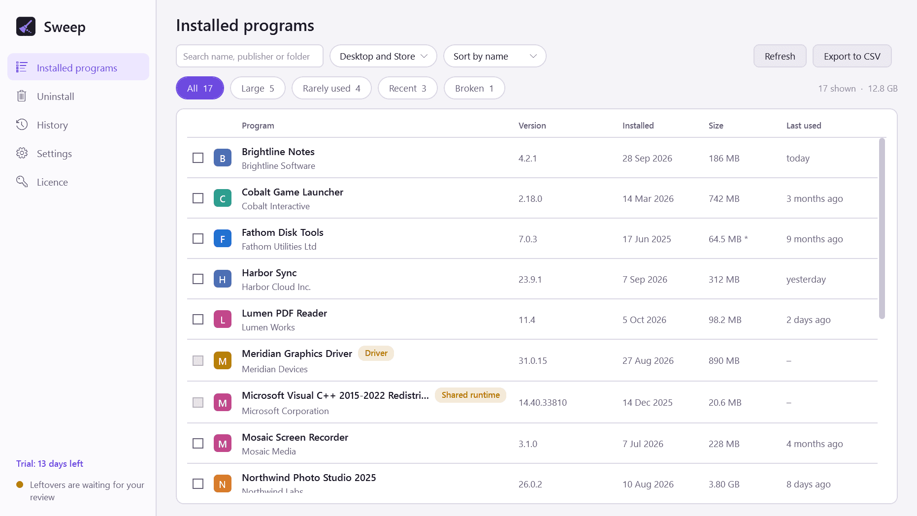Open the Desktop and Store dropdown
Image resolution: width=917 pixels, height=516 pixels.
pos(383,56)
